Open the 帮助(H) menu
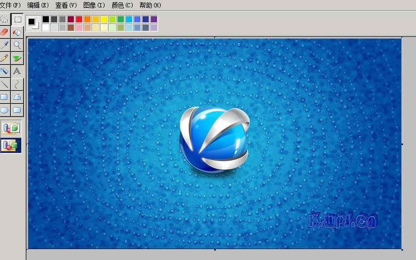 tap(150, 5)
